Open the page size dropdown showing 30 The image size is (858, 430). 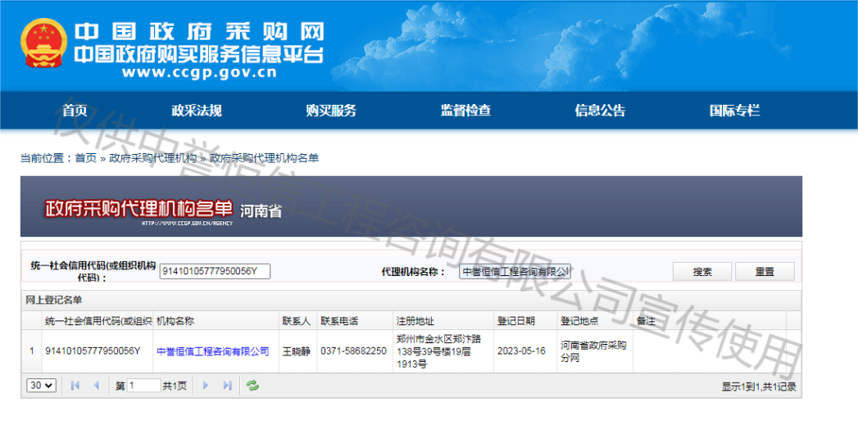41,386
